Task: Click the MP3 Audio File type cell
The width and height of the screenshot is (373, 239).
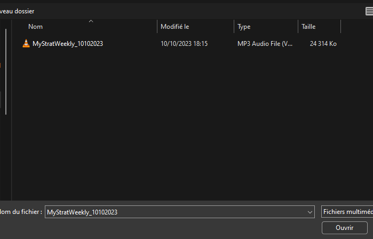Action: pyautogui.click(x=265, y=44)
